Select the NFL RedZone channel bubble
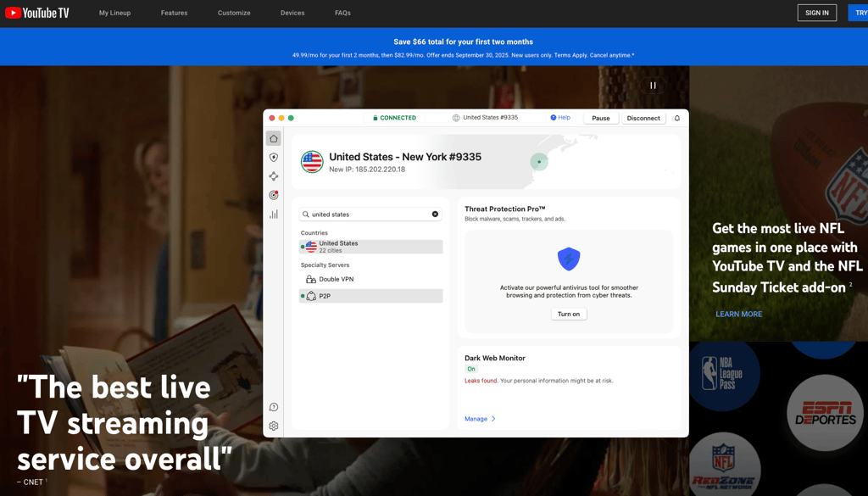Image resolution: width=868 pixels, height=496 pixels. [724, 464]
